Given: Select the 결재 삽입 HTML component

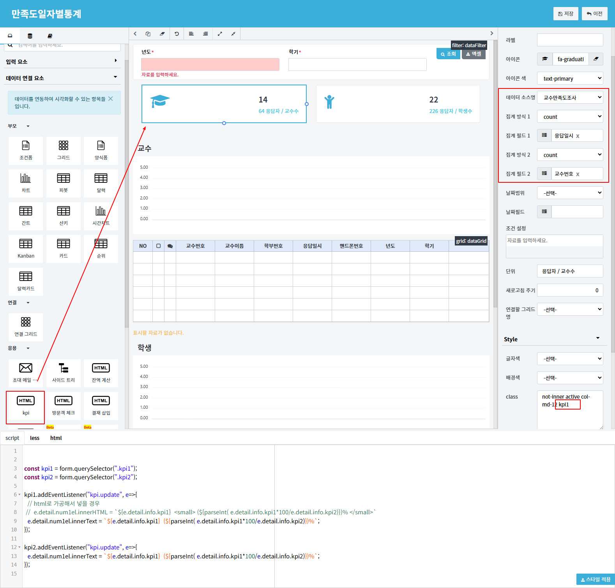Looking at the screenshot, I should point(101,406).
